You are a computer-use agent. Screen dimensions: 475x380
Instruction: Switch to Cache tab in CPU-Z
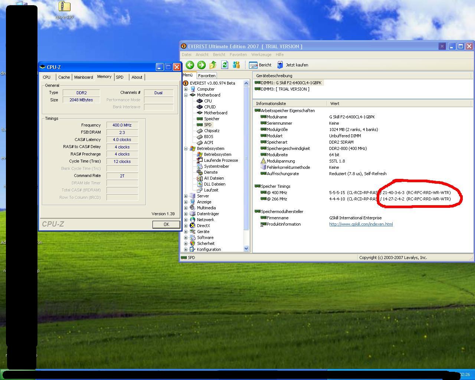tap(64, 77)
